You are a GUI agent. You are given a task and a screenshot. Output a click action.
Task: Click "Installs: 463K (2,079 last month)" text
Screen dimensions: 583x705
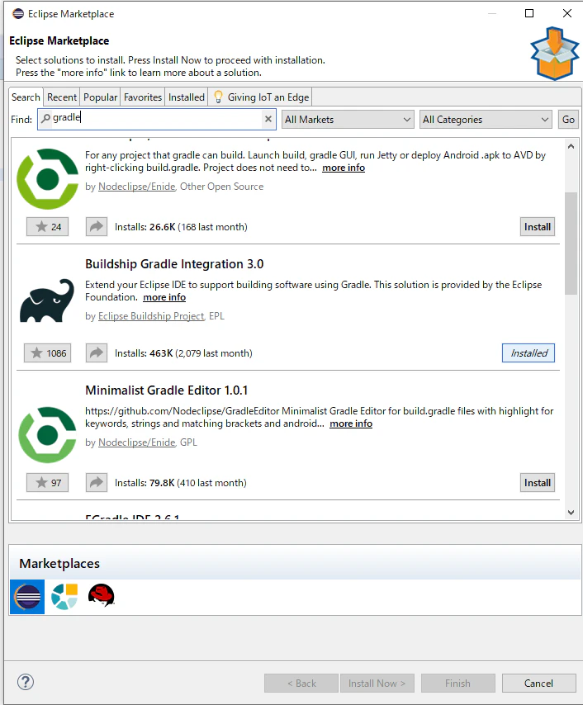183,353
